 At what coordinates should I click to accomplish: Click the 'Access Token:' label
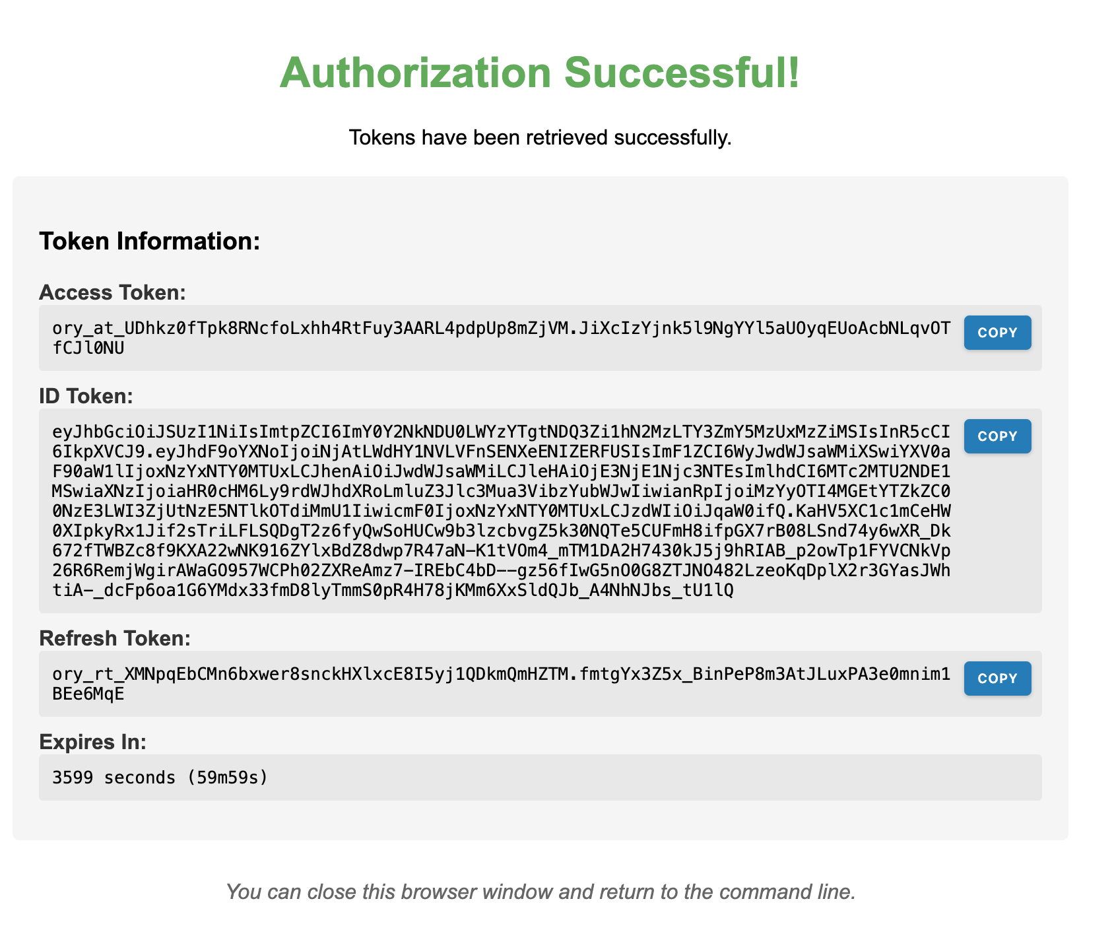point(112,292)
